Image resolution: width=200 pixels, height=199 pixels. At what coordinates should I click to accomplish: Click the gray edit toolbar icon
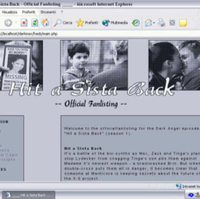coord(172,23)
